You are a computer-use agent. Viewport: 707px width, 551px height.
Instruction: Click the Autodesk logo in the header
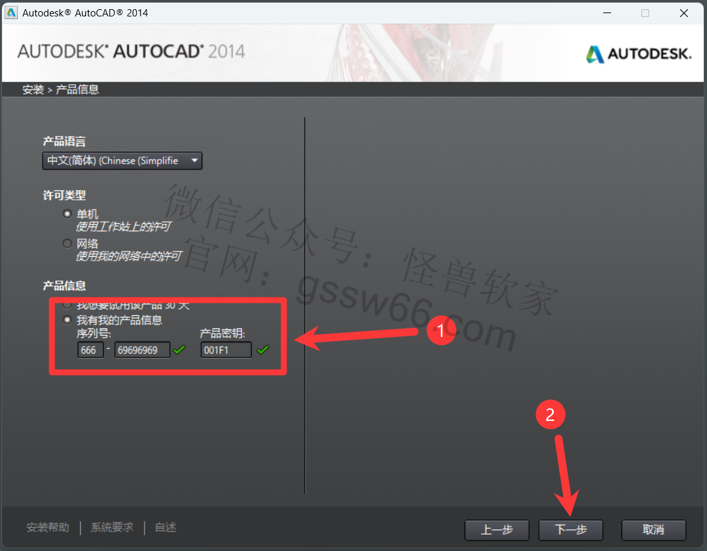[639, 54]
